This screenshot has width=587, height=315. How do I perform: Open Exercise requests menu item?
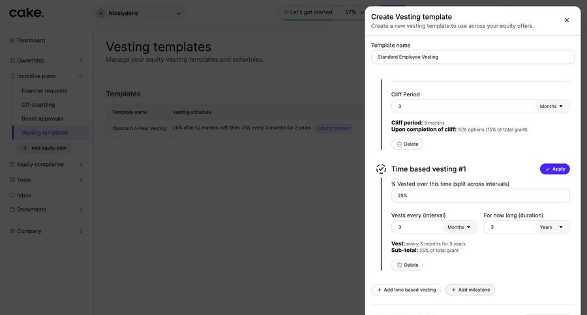tap(44, 91)
